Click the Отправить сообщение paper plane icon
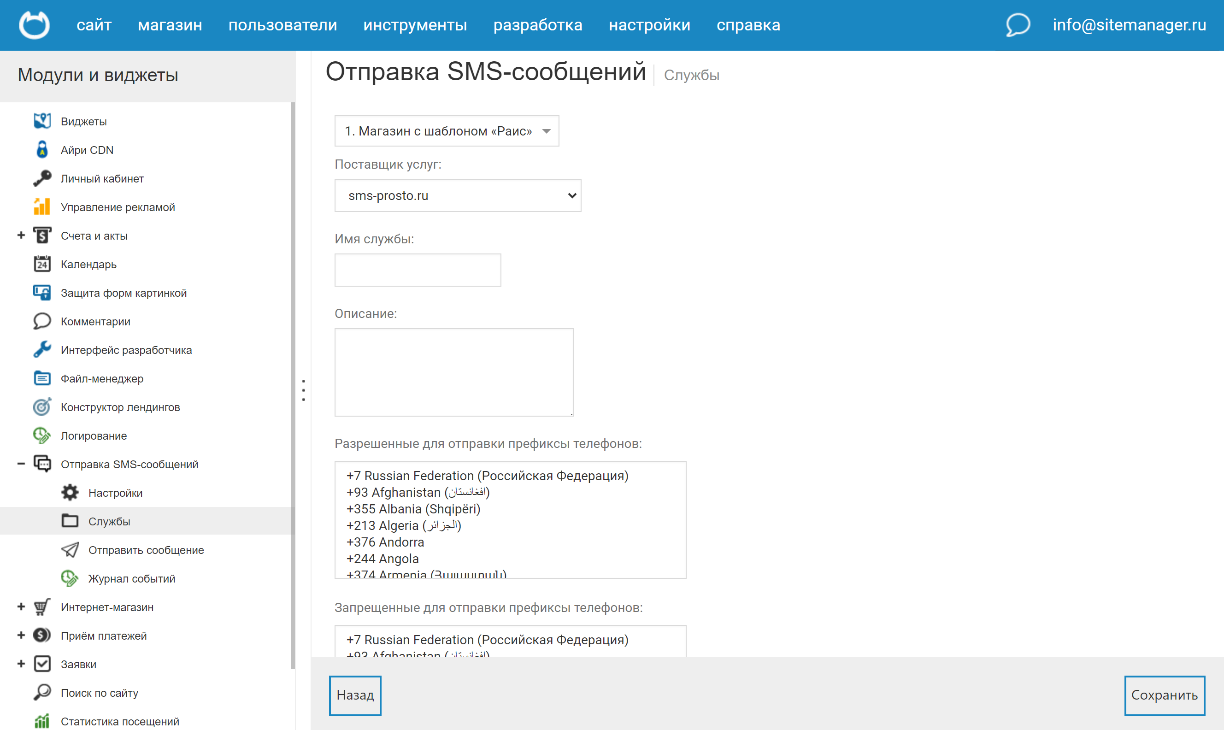 71,549
